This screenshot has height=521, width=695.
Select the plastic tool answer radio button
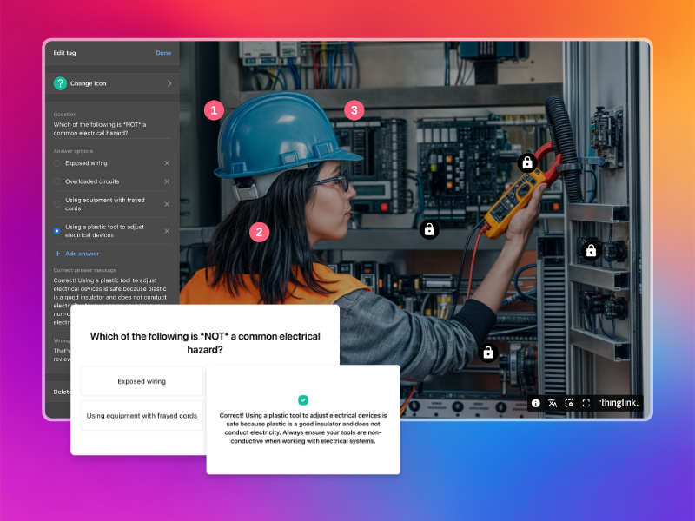pos(57,231)
